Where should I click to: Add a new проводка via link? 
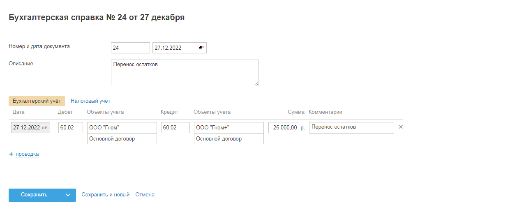pyautogui.click(x=27, y=154)
